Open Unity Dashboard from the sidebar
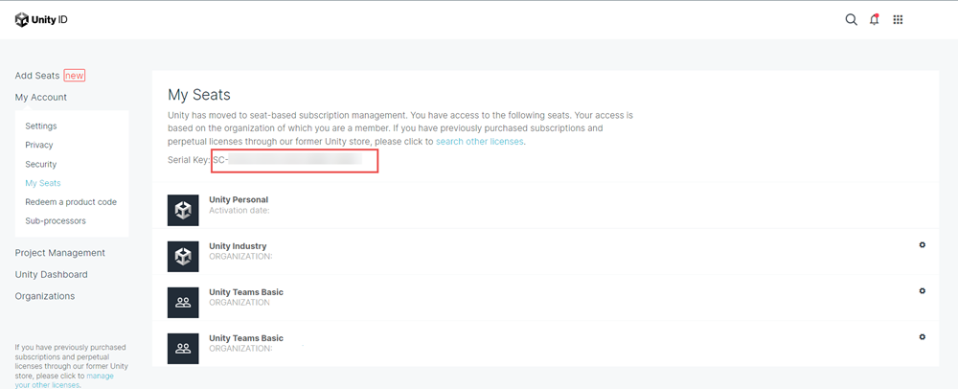The image size is (958, 389). pos(52,275)
